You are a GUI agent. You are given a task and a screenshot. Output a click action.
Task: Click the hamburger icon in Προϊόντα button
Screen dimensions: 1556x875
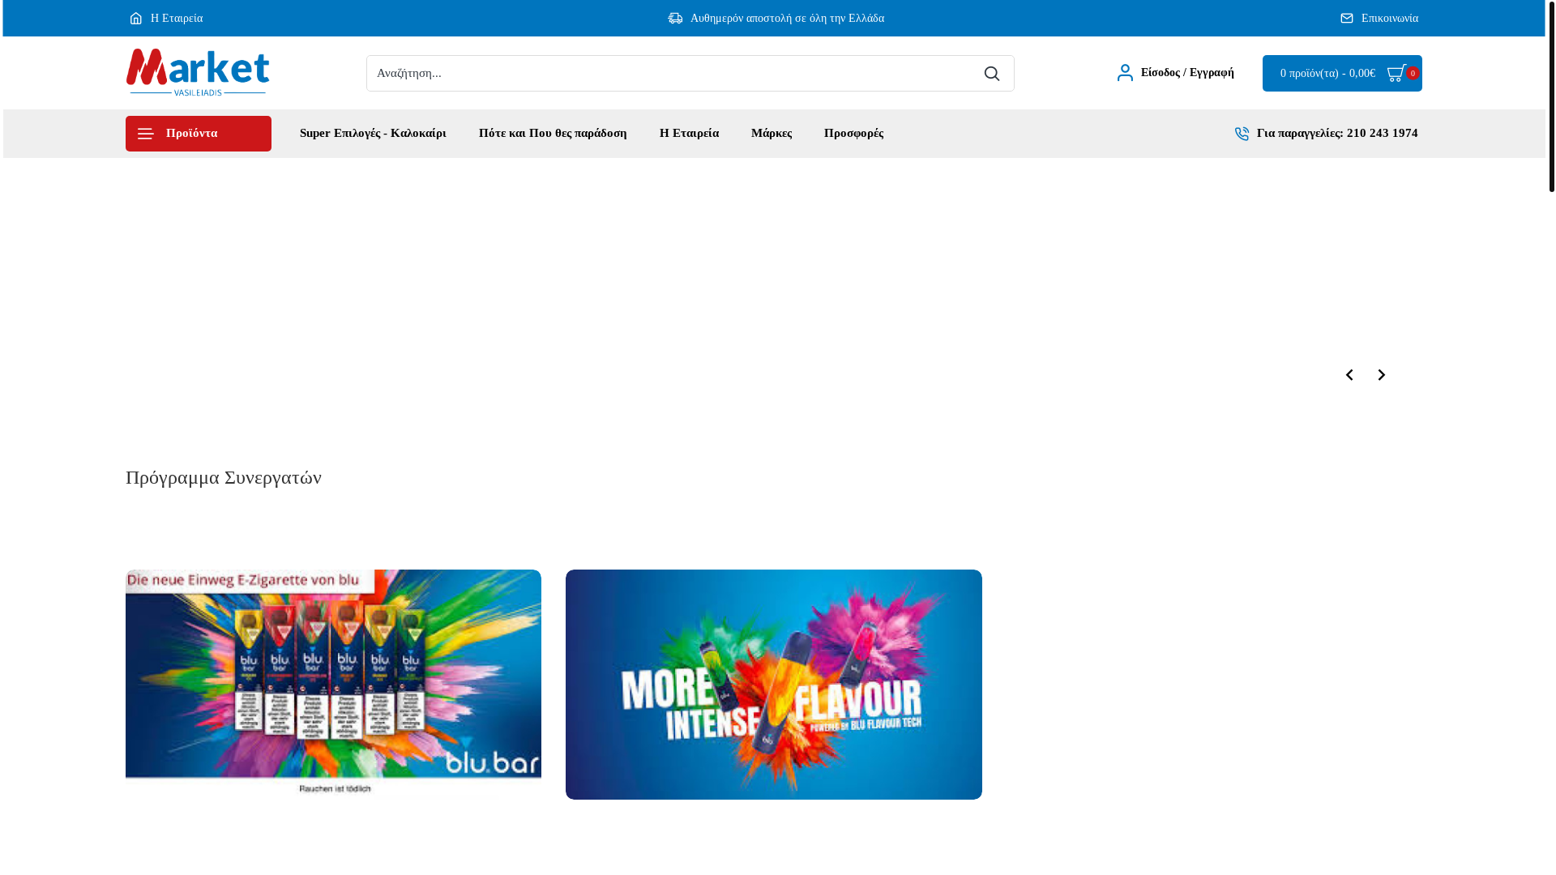(145, 134)
